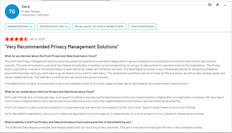
Task: Click the platform availability sentence
Action: pyautogui.click(x=105, y=114)
